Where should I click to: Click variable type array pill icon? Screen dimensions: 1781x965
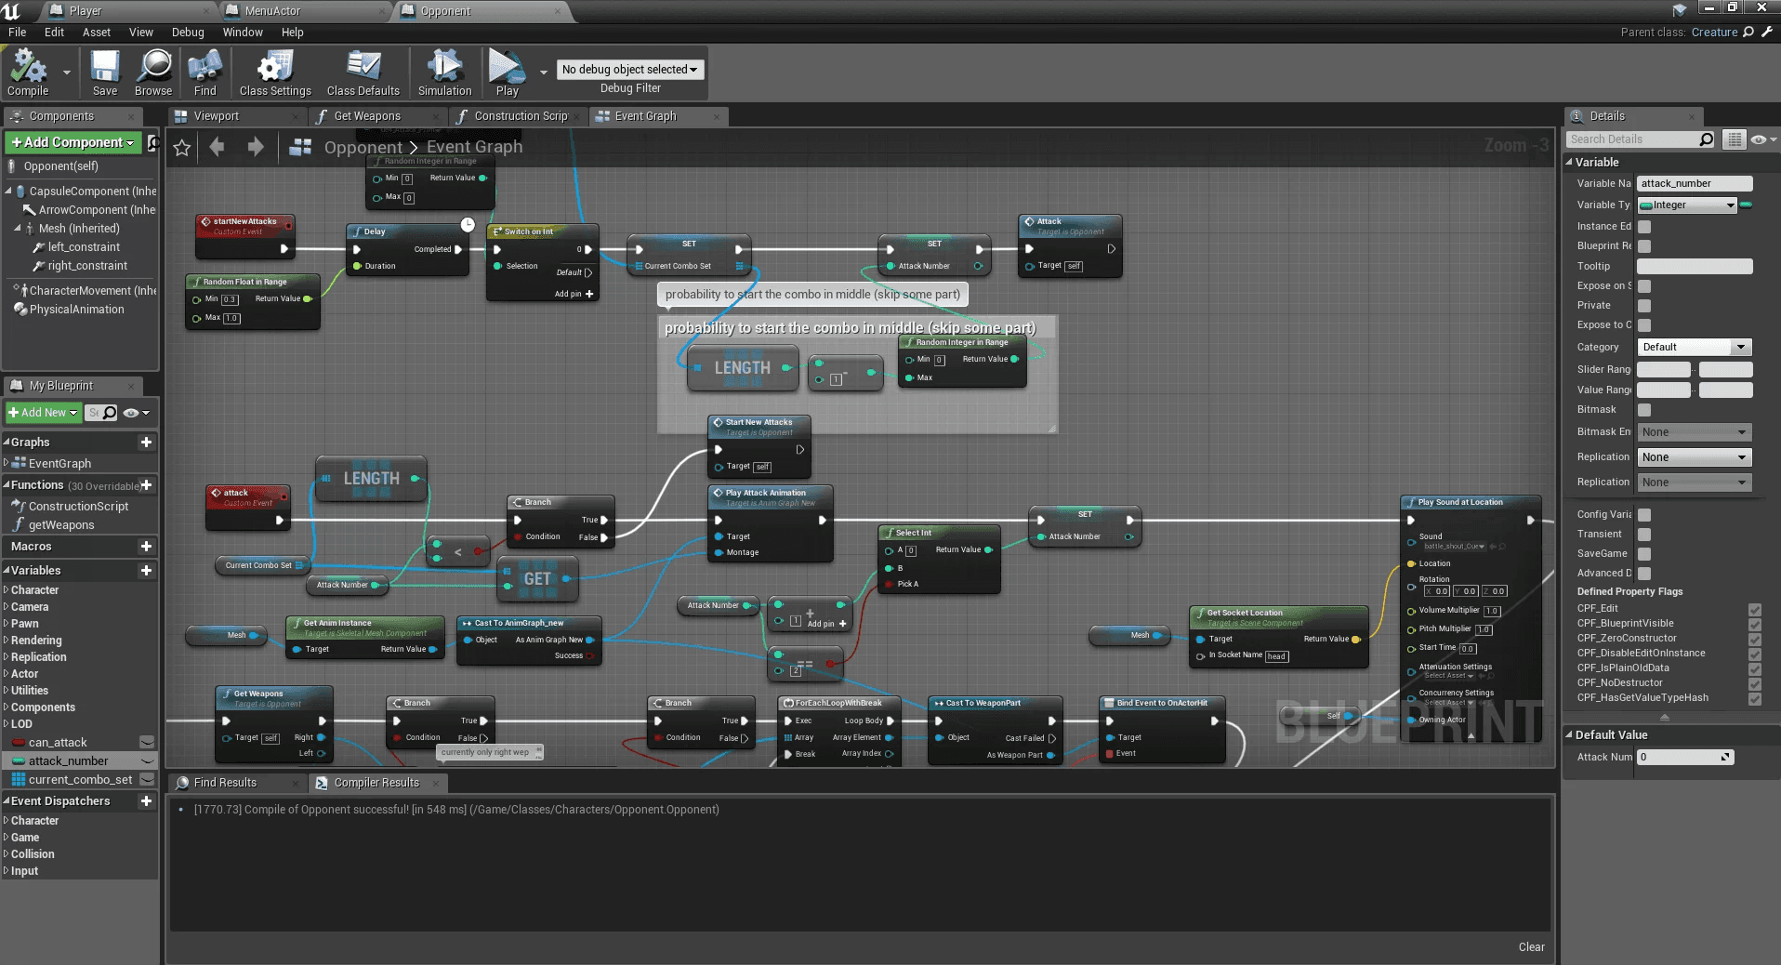click(1746, 205)
